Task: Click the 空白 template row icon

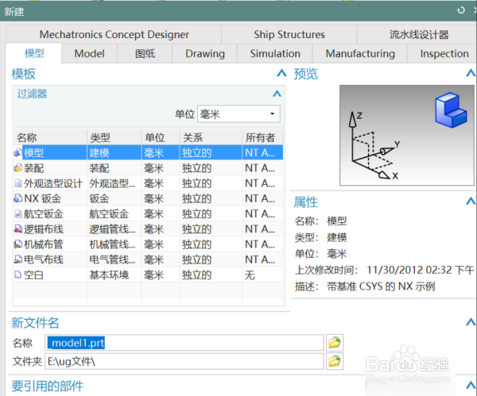Action: [18, 275]
